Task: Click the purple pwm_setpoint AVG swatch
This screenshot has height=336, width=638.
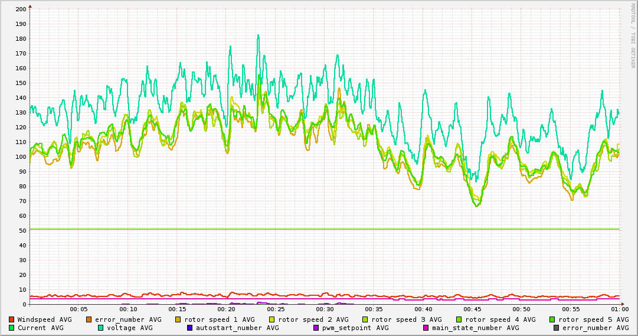Action: point(316,328)
